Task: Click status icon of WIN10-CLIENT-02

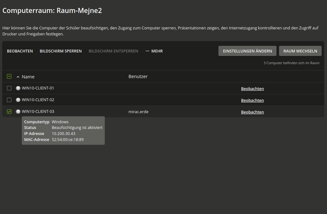Action: tap(18, 100)
